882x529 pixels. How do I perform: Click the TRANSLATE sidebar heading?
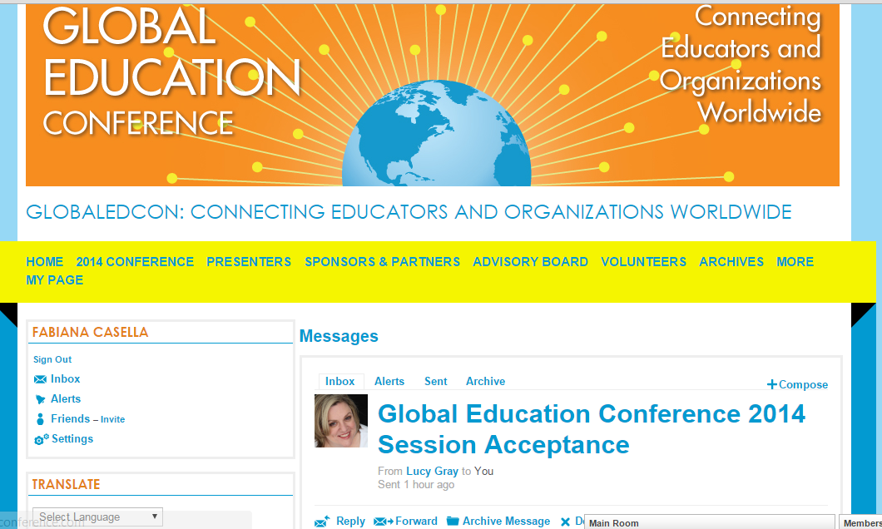pos(66,485)
